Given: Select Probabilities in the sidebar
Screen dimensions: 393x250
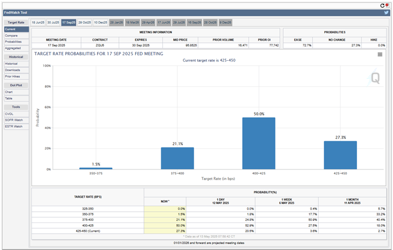Looking at the screenshot, I should coord(14,42).
